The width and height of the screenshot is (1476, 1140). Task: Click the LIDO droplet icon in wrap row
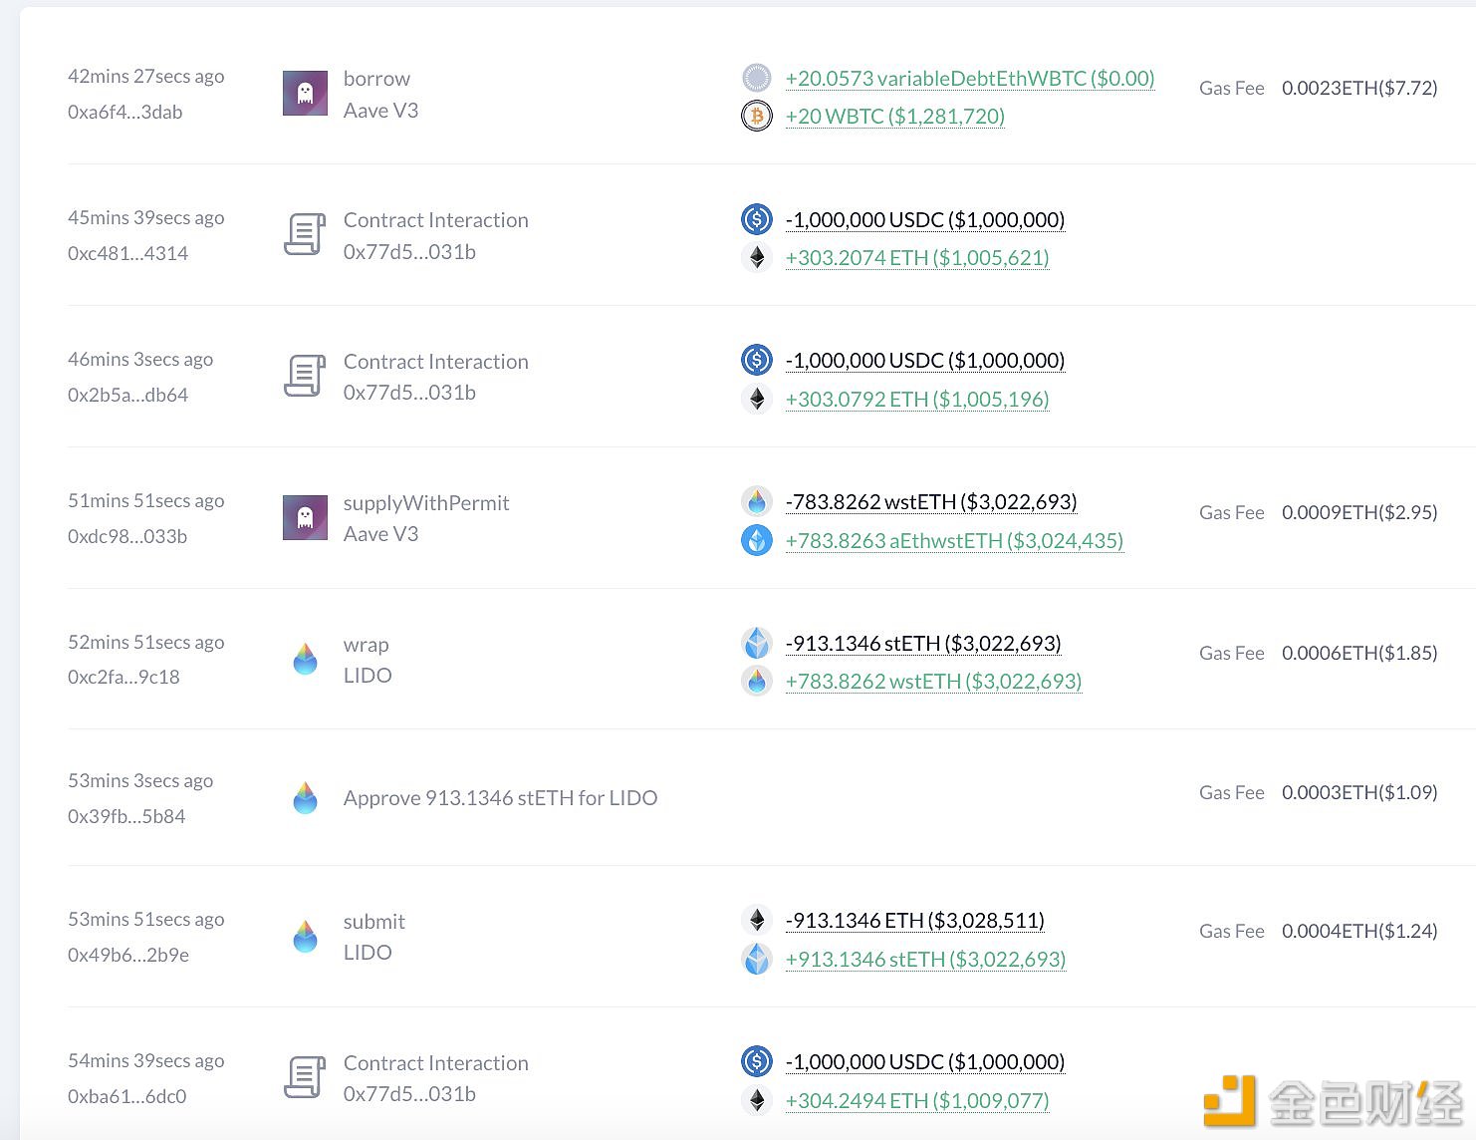[305, 659]
